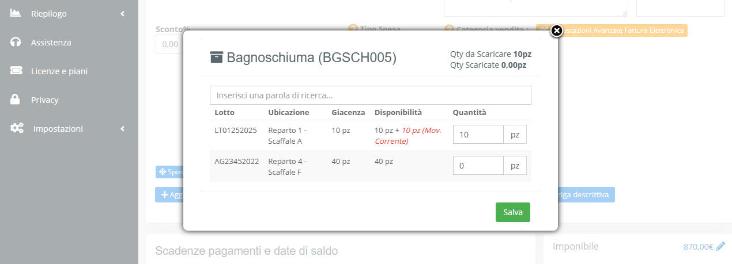Click the Categoria vendita help icon
Image resolution: width=732 pixels, height=264 pixels.
(450, 29)
